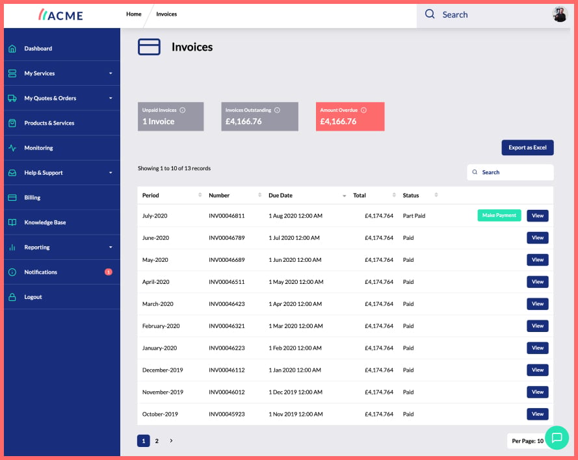Click the Amount Overdue info icon

click(x=363, y=110)
